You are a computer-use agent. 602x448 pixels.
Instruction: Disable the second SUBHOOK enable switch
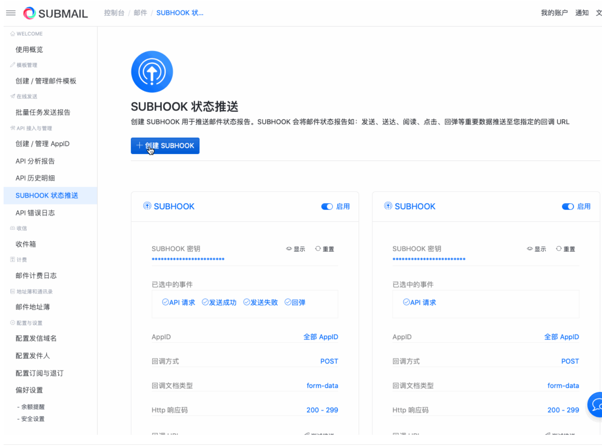(x=568, y=206)
